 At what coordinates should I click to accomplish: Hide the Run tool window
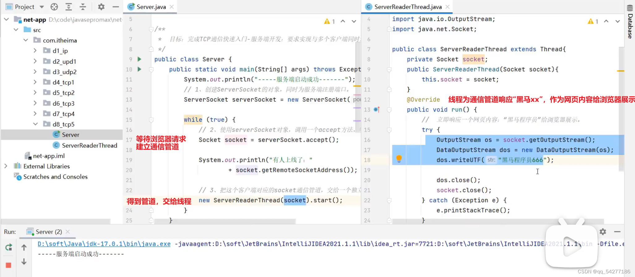point(617,232)
